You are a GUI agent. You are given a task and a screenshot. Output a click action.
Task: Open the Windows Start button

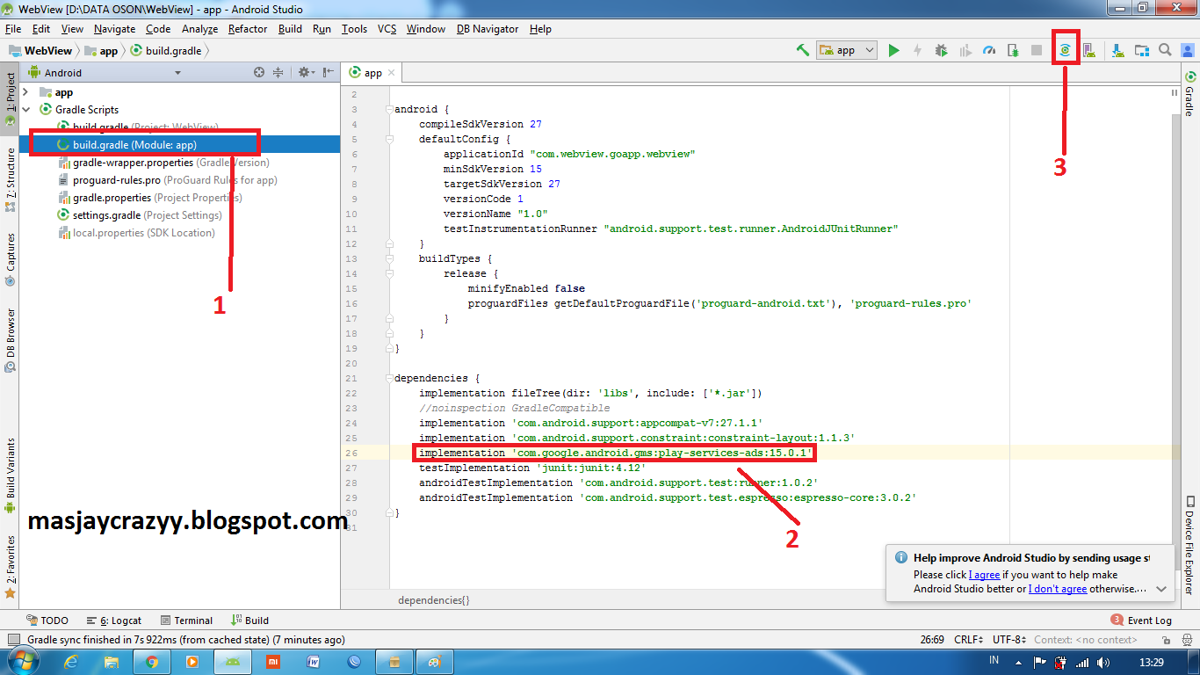(x=24, y=661)
